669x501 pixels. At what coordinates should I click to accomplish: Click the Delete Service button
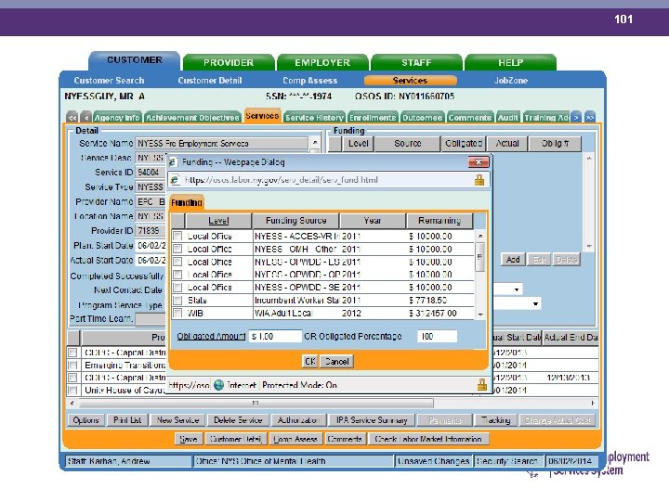[238, 420]
